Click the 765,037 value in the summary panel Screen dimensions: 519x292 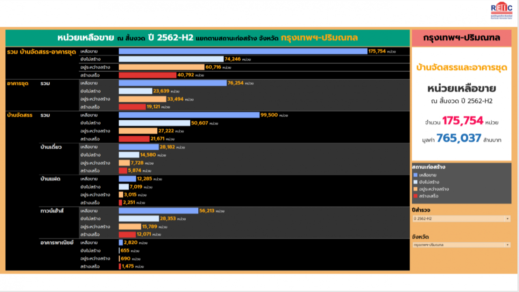click(459, 138)
